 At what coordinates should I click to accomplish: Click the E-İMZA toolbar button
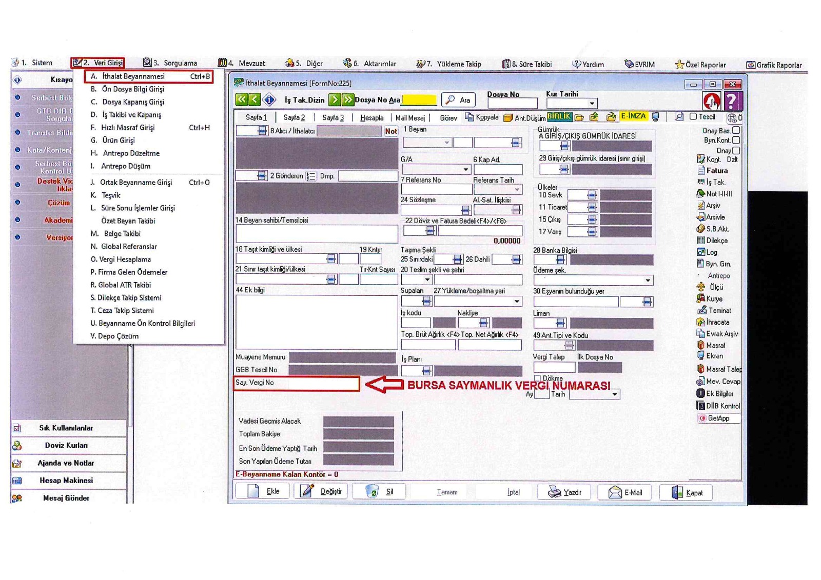click(633, 116)
